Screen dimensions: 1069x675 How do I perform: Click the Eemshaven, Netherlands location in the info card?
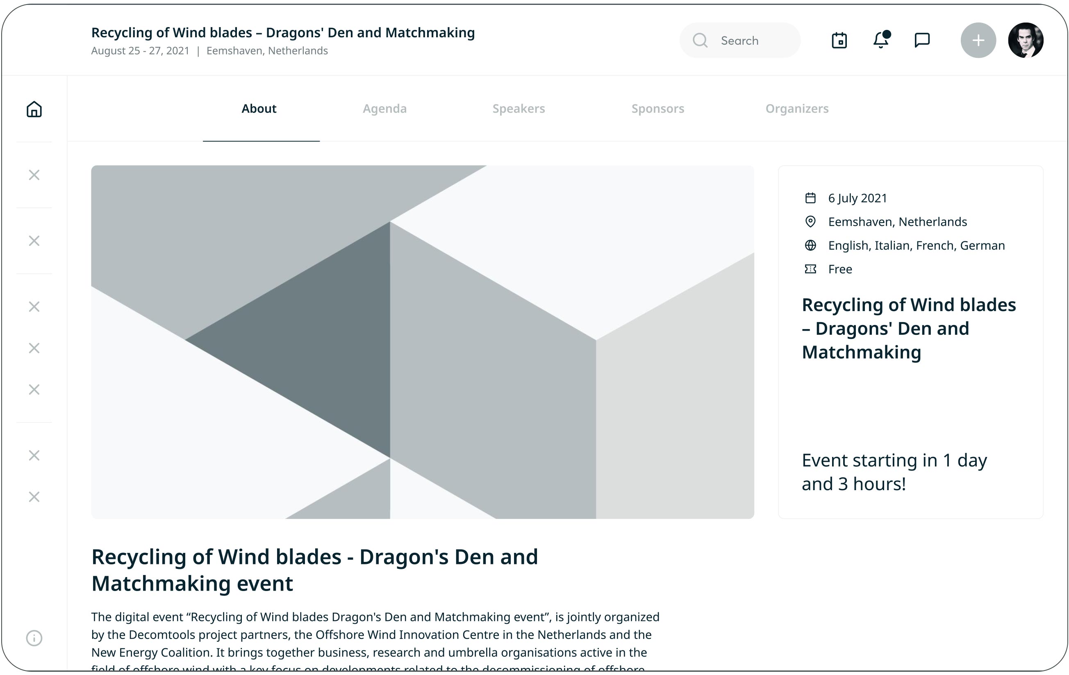[x=897, y=221]
